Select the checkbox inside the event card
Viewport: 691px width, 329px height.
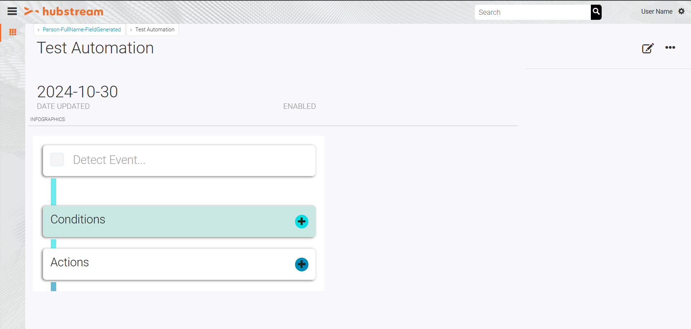pos(57,159)
